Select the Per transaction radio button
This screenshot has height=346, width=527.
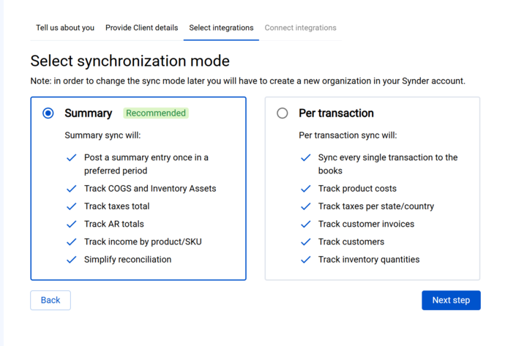283,113
